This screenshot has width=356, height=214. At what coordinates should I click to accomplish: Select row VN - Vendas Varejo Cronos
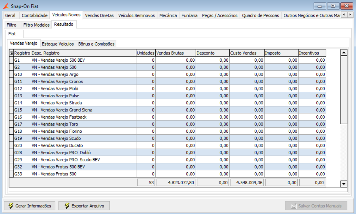tap(167, 81)
